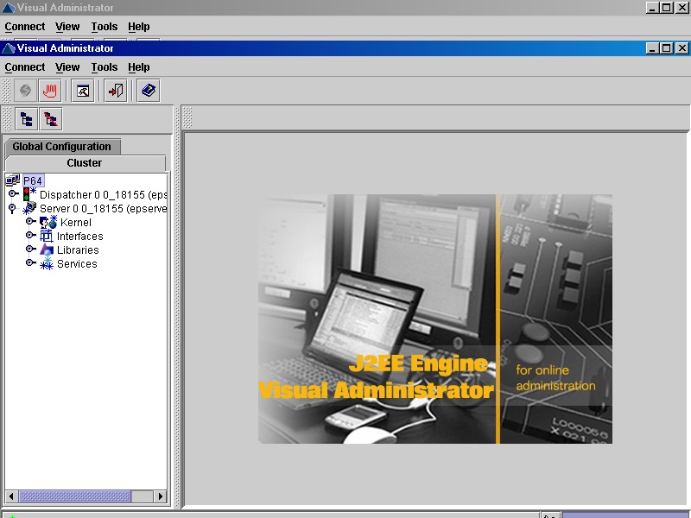Click the Libraries node icon
Viewport: 691px width, 518px height.
pyautogui.click(x=47, y=250)
